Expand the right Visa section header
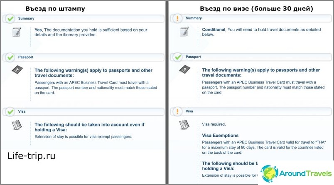This screenshot has width=334, height=185. tap(251, 111)
